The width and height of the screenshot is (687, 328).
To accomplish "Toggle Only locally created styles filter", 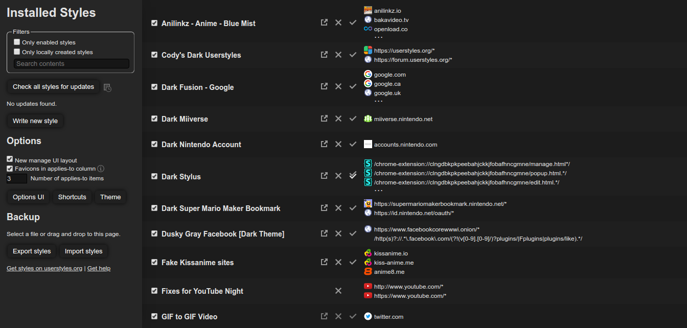I will (x=17, y=52).
